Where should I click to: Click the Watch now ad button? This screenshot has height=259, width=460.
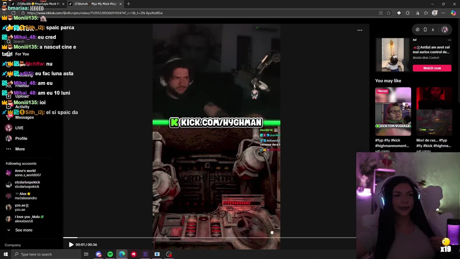(x=432, y=68)
